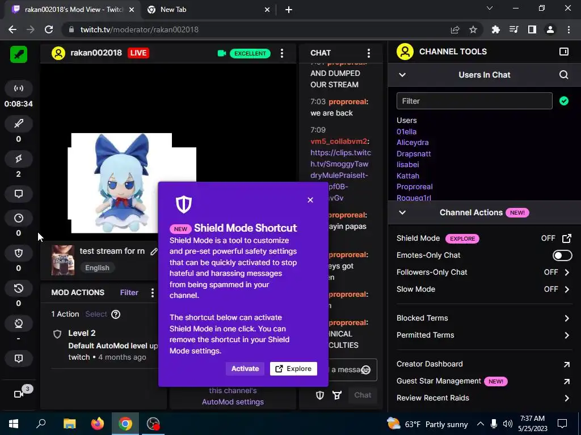The image size is (581, 435).
Task: Open Mod Actions three-dot menu
Action: tap(152, 293)
